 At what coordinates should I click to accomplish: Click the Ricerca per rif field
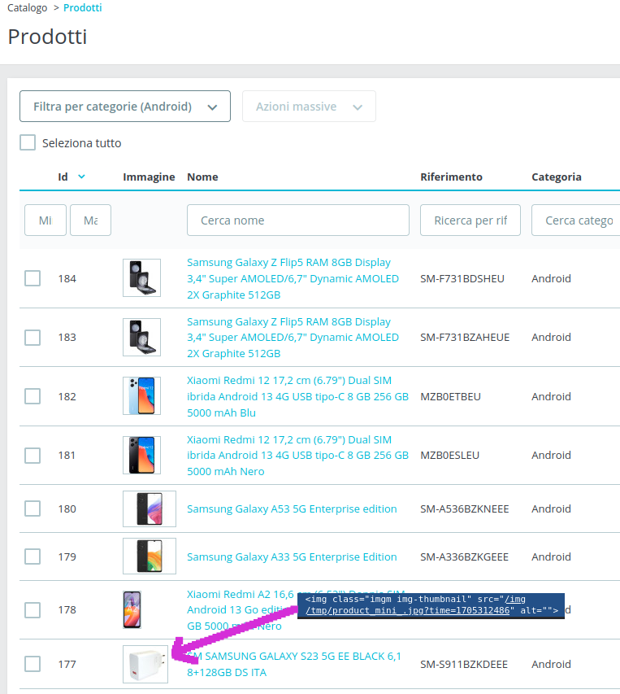point(470,220)
